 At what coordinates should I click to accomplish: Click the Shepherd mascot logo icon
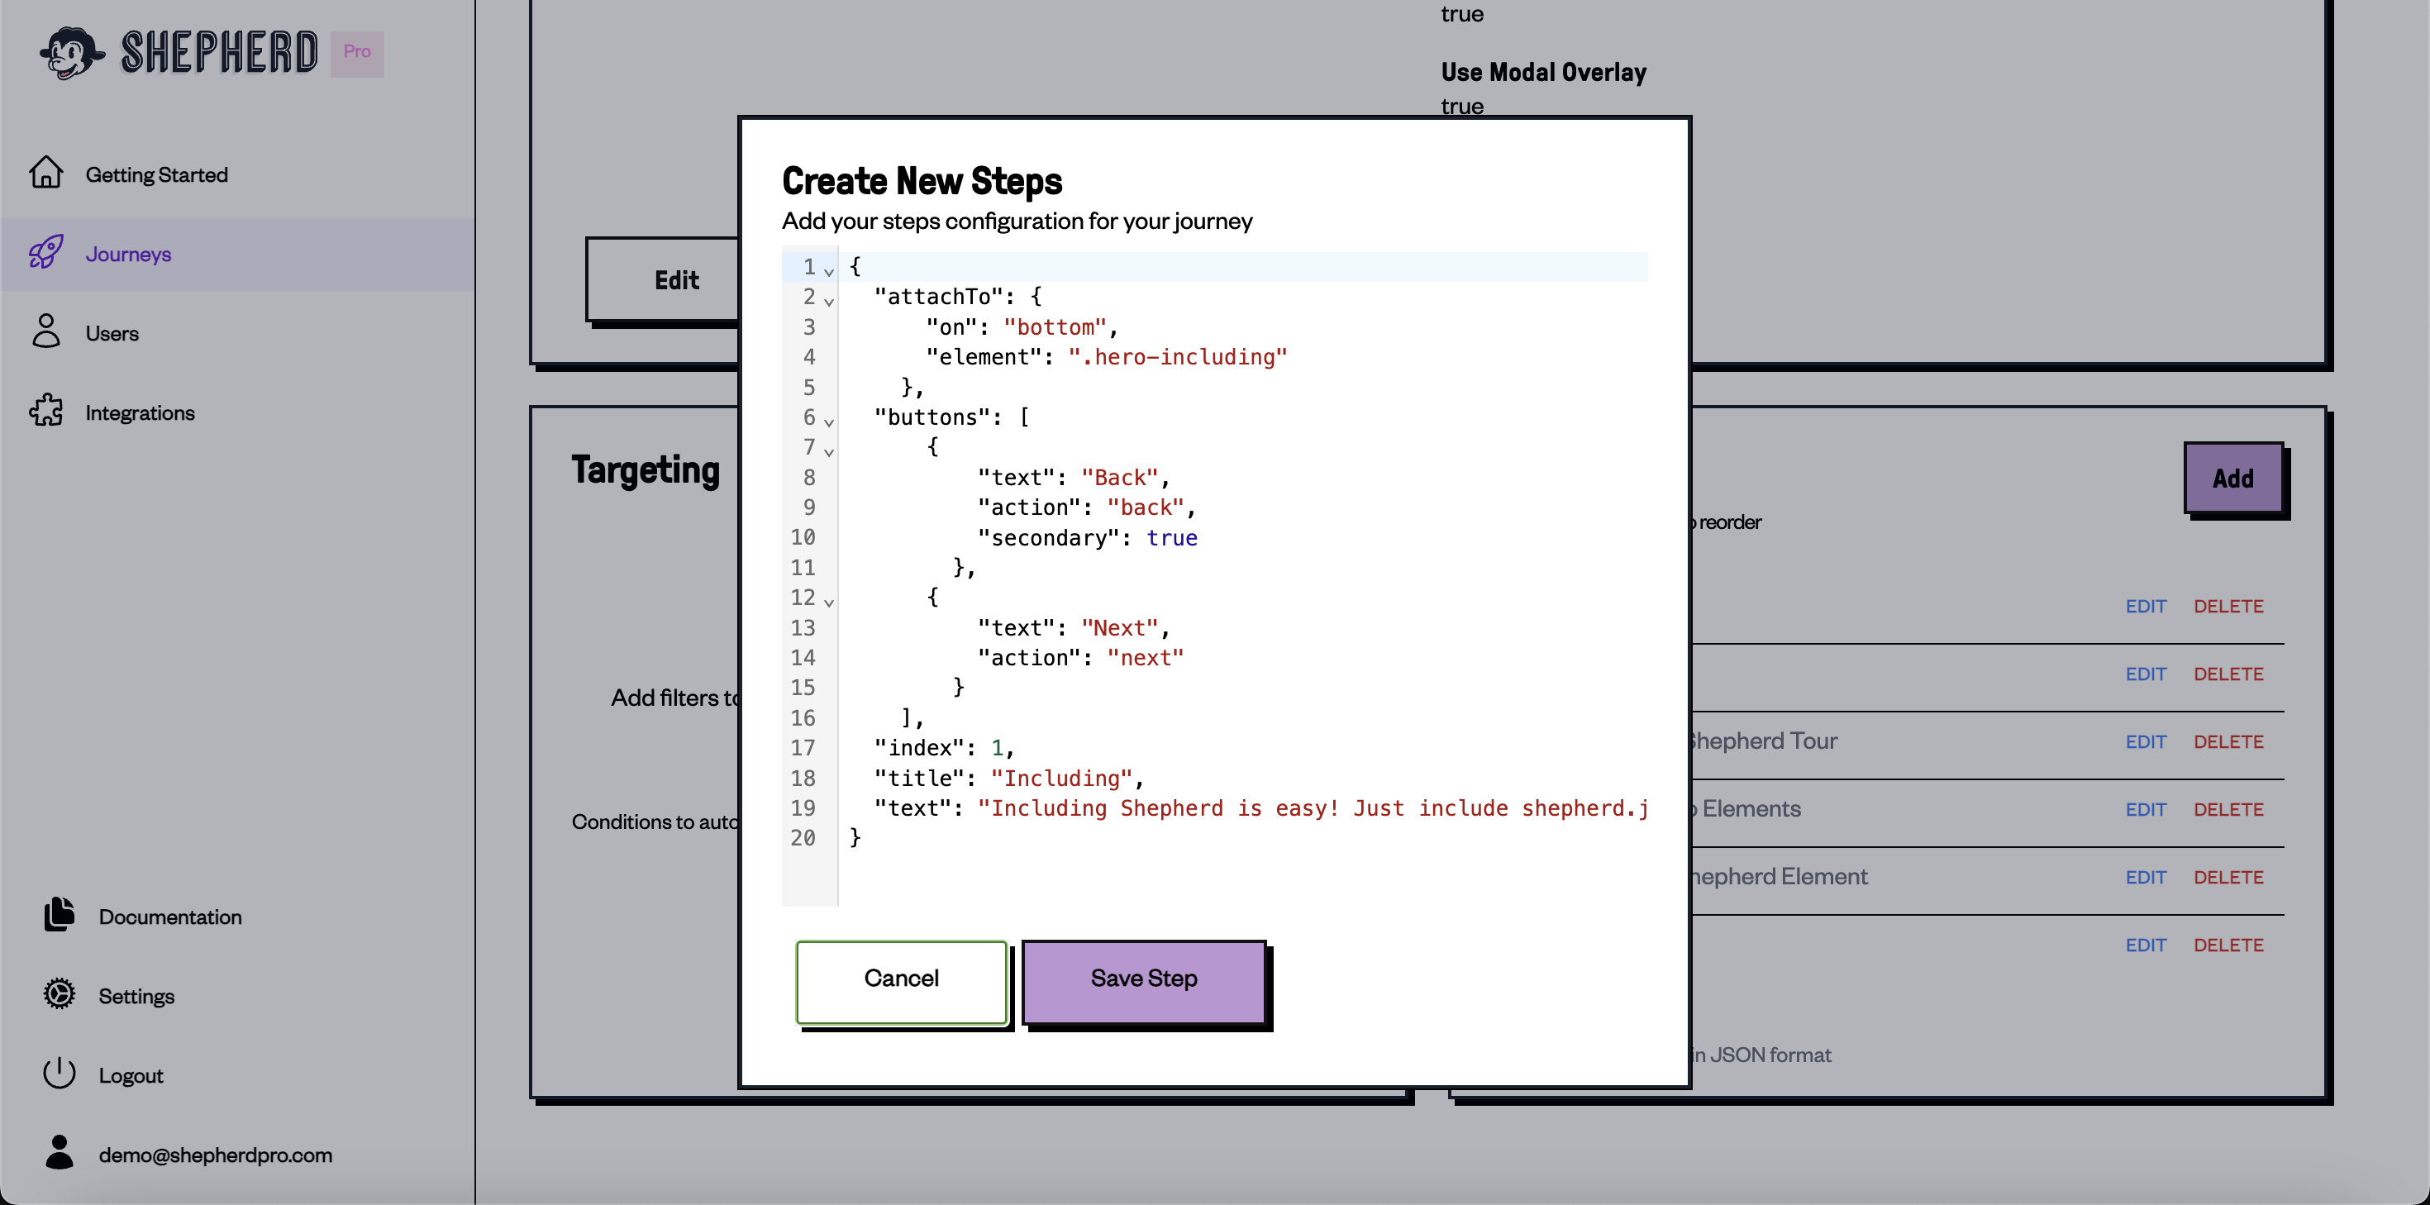pos(72,52)
